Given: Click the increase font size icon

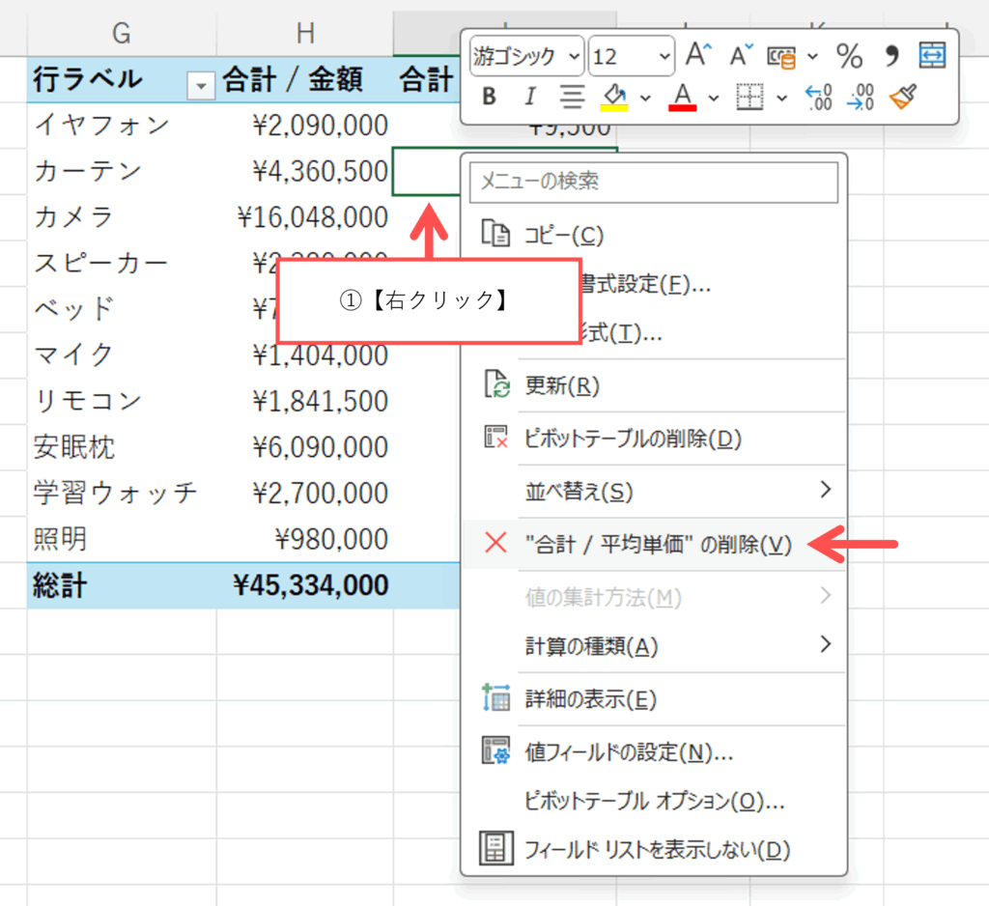Looking at the screenshot, I should pos(698,56).
